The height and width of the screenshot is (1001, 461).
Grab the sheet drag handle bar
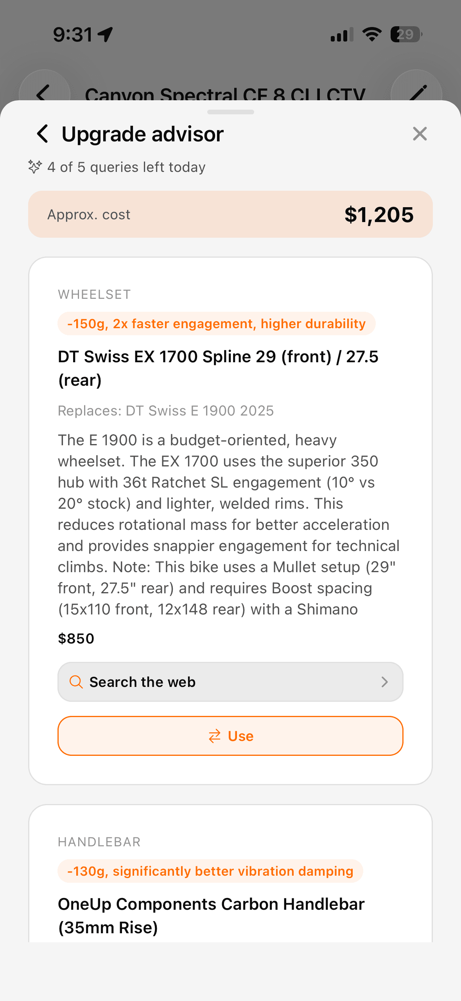click(230, 112)
